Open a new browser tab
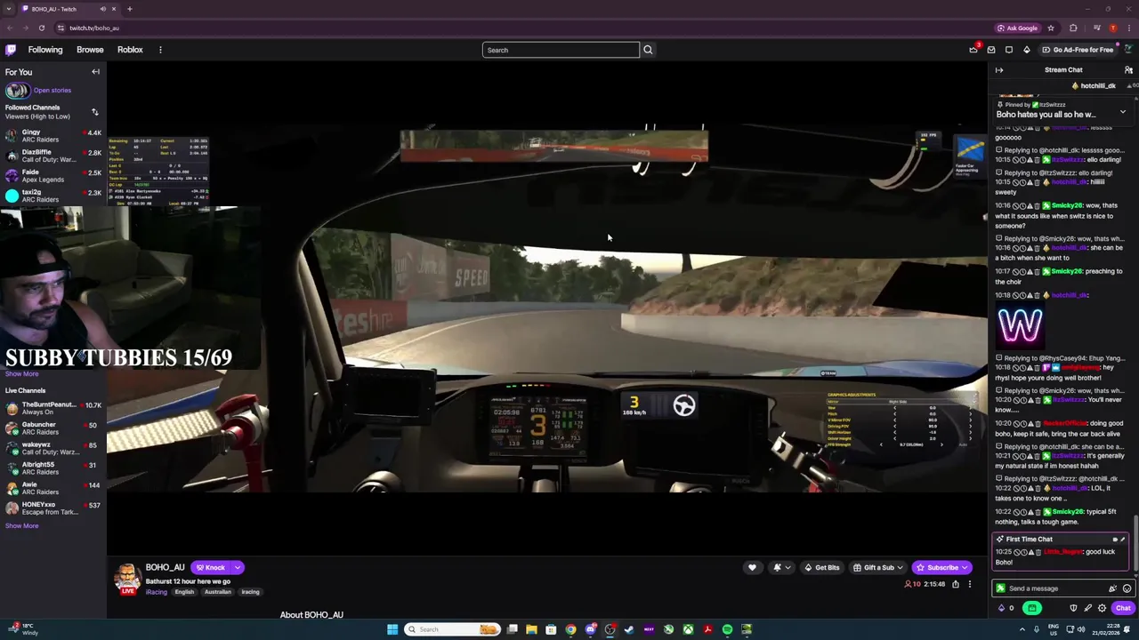Viewport: 1139px width, 640px height. pyautogui.click(x=129, y=9)
